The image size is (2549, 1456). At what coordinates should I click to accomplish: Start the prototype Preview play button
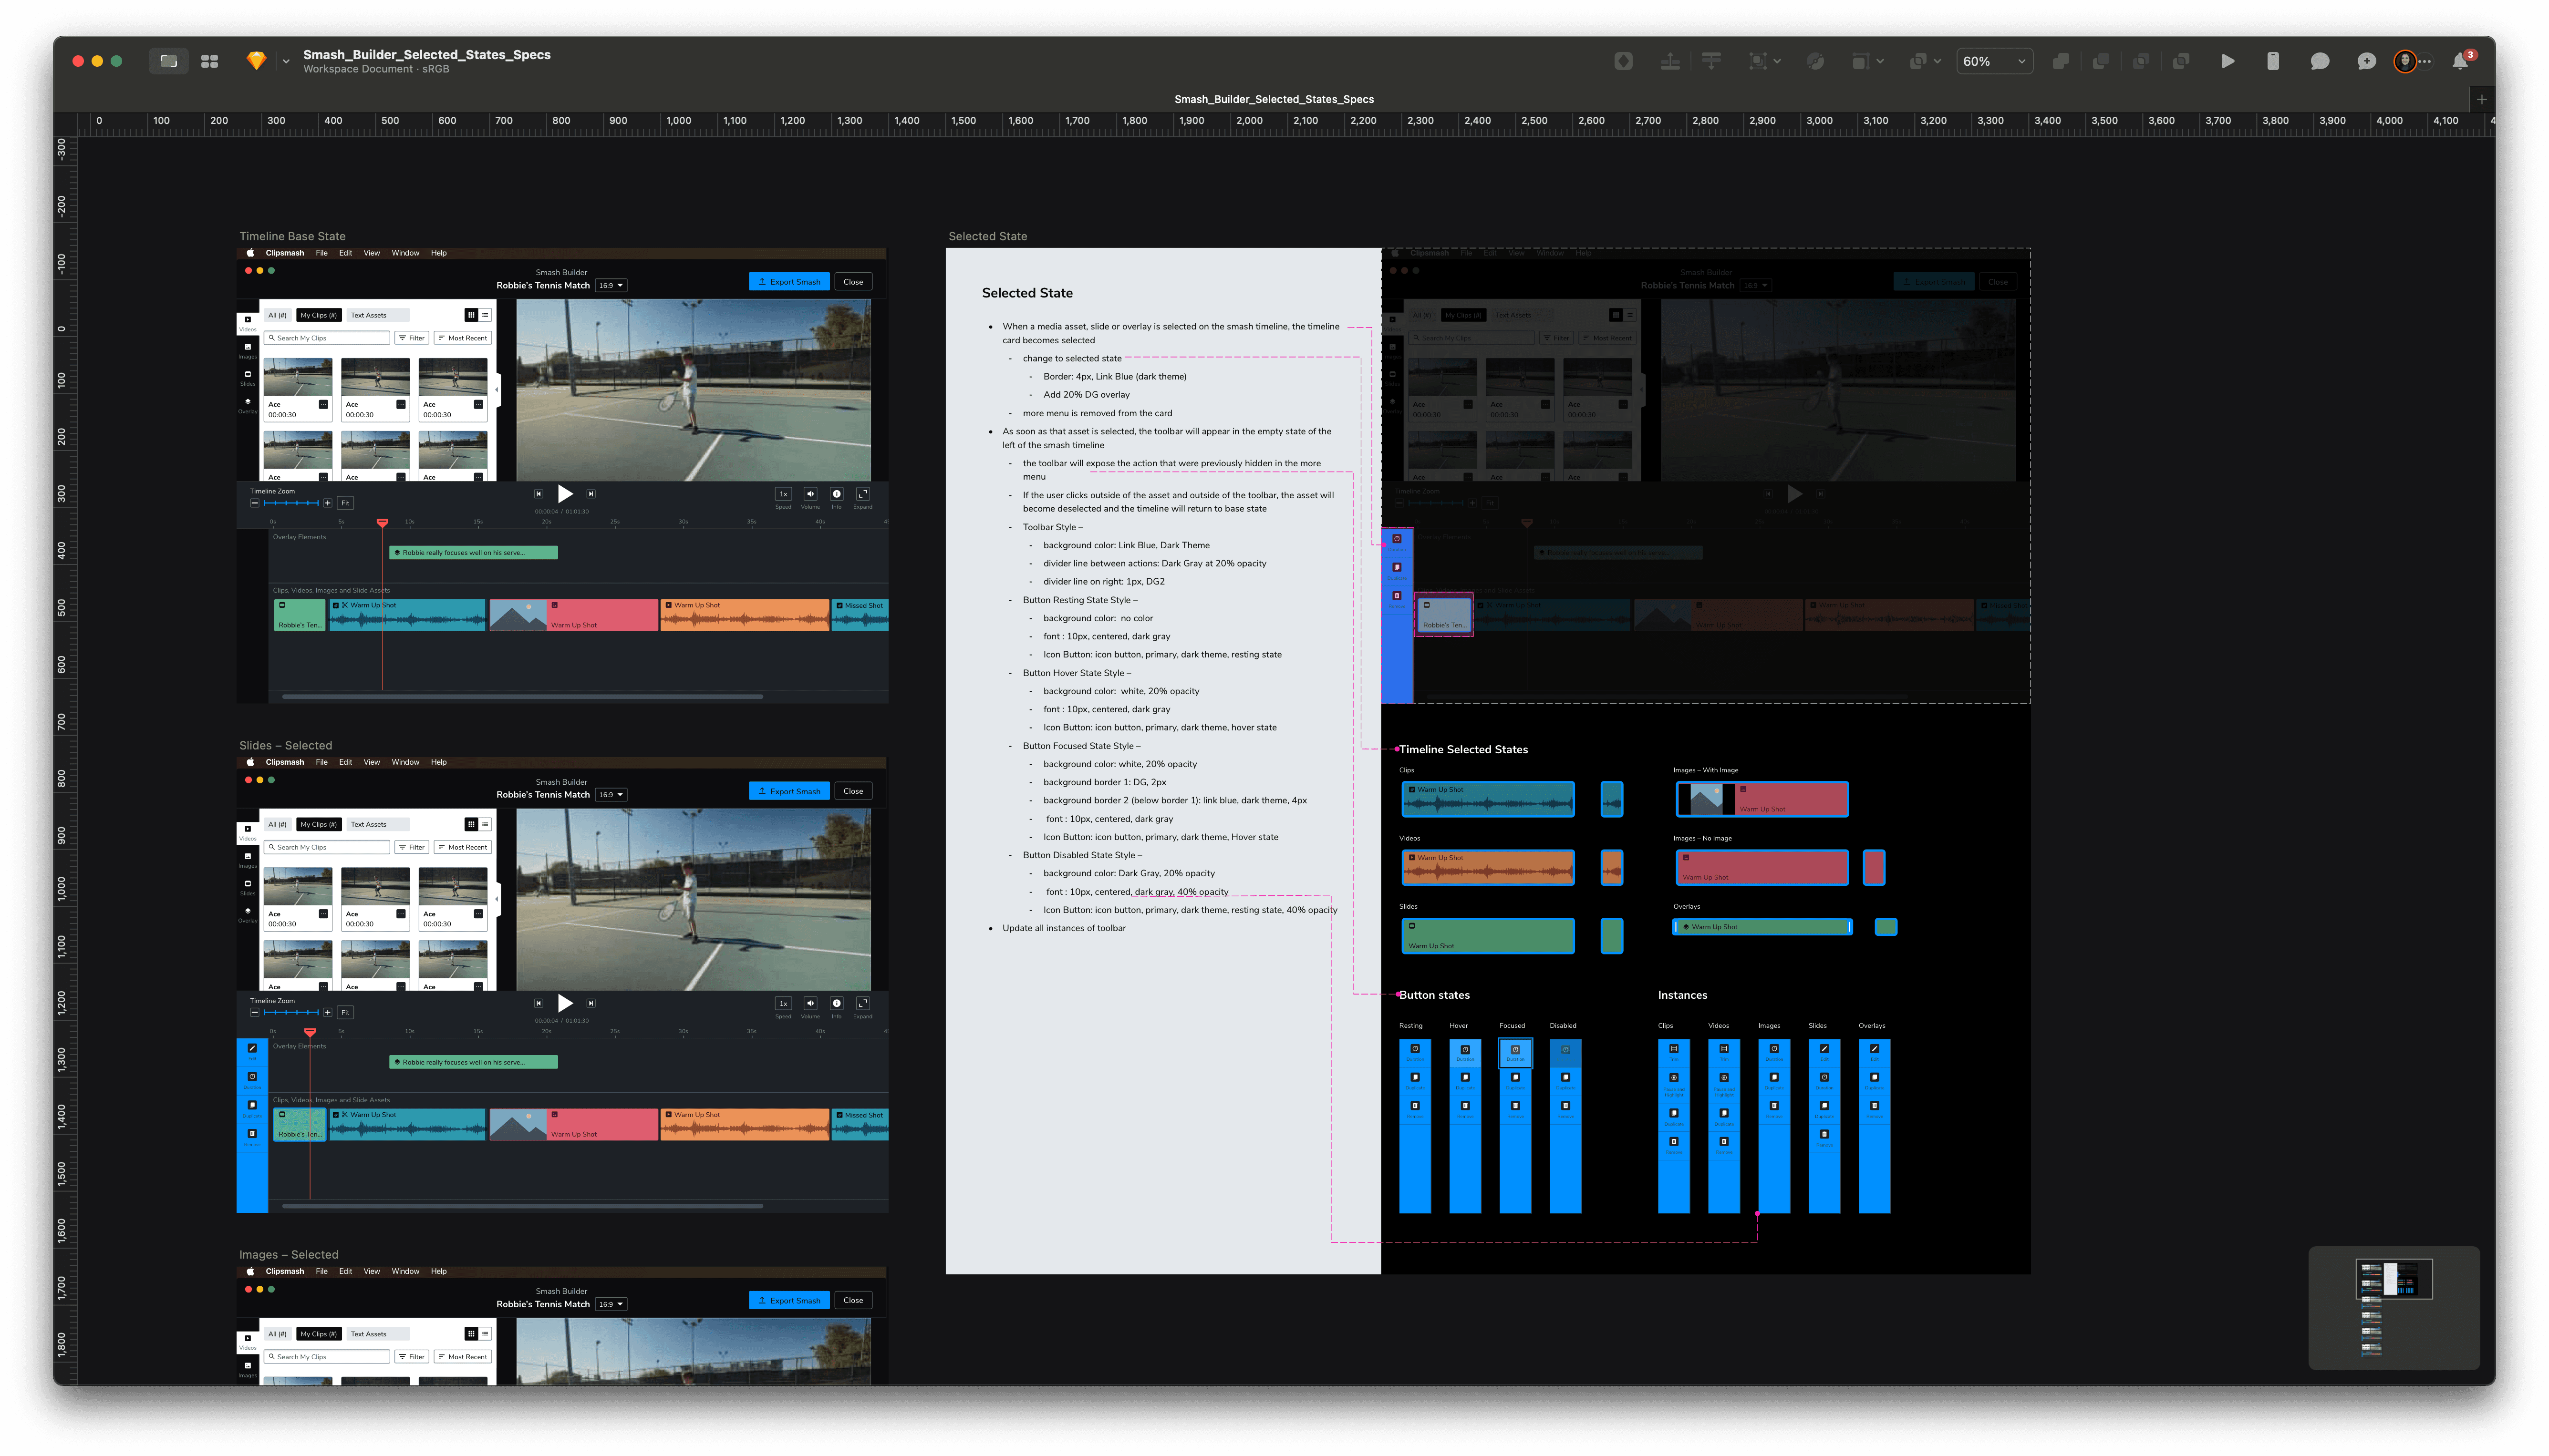tap(2227, 61)
